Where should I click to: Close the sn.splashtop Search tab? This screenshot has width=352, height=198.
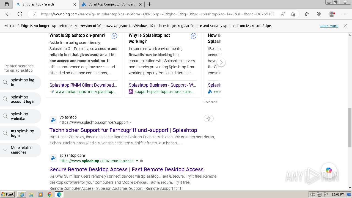75,4
